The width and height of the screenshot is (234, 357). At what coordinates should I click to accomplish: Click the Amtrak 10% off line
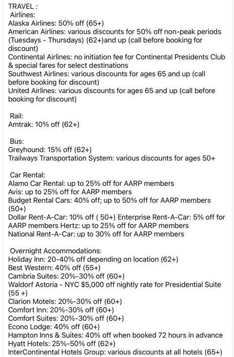click(x=44, y=124)
